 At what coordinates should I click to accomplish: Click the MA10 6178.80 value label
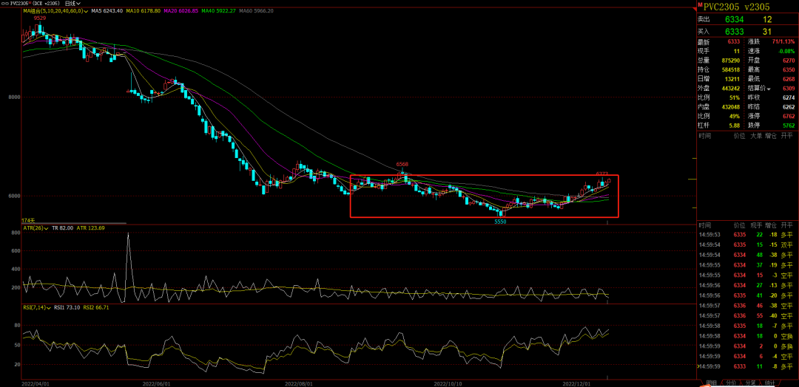(x=144, y=10)
